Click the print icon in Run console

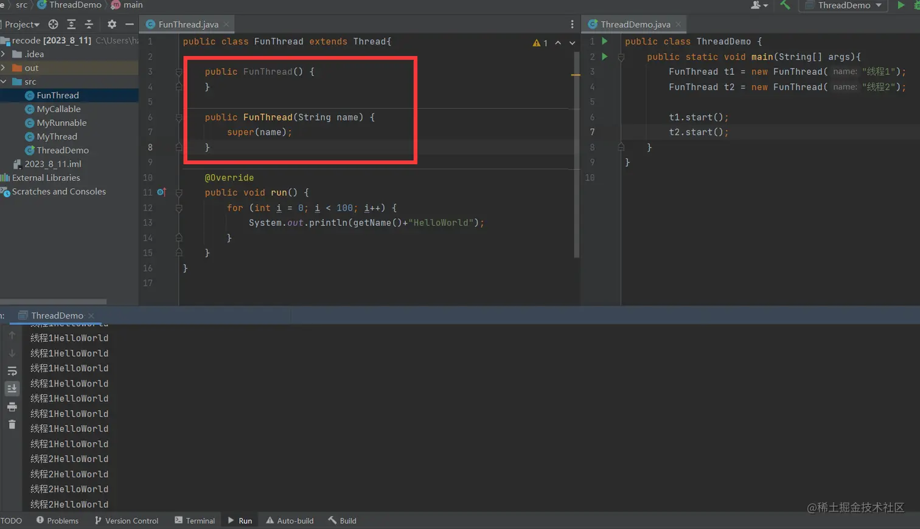point(12,407)
